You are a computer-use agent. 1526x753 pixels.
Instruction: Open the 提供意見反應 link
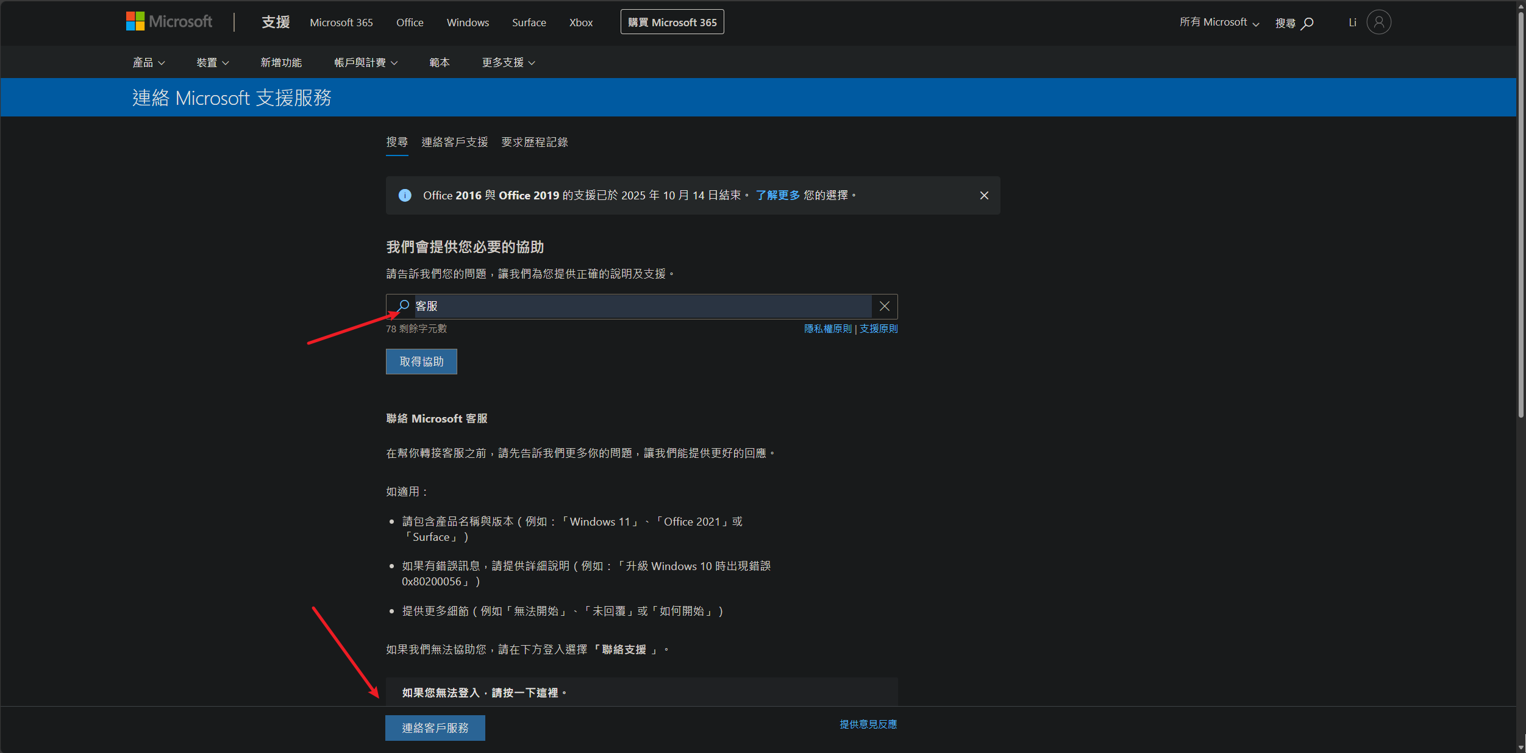(868, 725)
